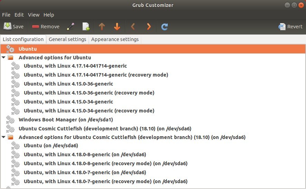
Task: Select Advanced options for Ubuntu row
Action: pyautogui.click(x=153, y=58)
